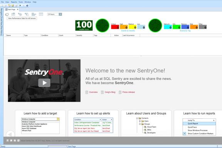Open the Tools menu
The width and height of the screenshot is (222, 148).
tap(21, 2)
